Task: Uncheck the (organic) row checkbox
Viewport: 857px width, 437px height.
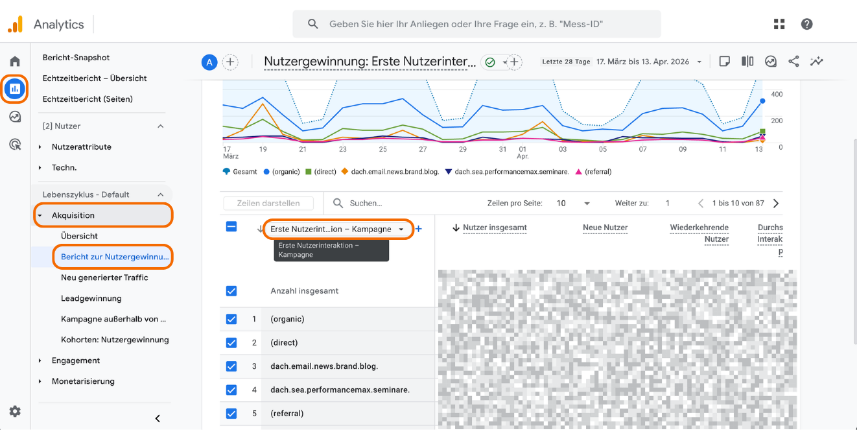Action: pos(231,319)
